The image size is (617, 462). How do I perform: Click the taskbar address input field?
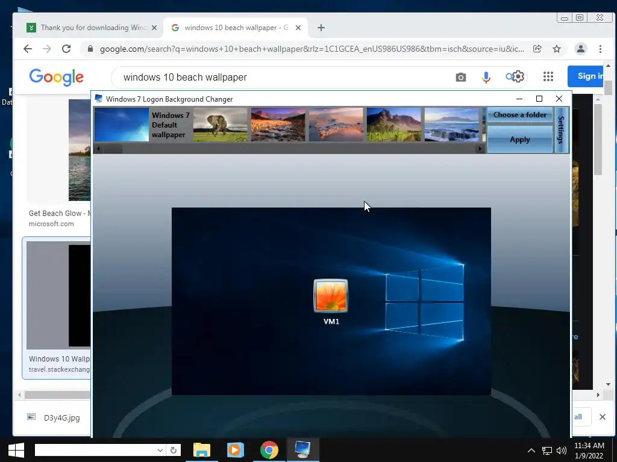point(95,450)
